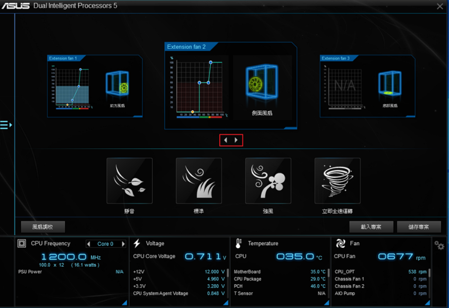
Task: Select the 靜音 silent fan mode icon
Action: pos(129,181)
